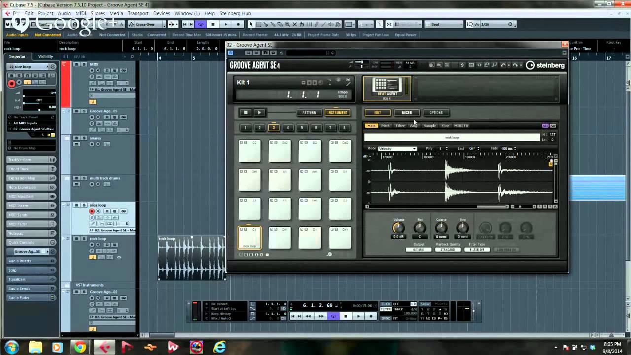Mute the rock loop track
The width and height of the screenshot is (631, 355).
tap(76, 239)
